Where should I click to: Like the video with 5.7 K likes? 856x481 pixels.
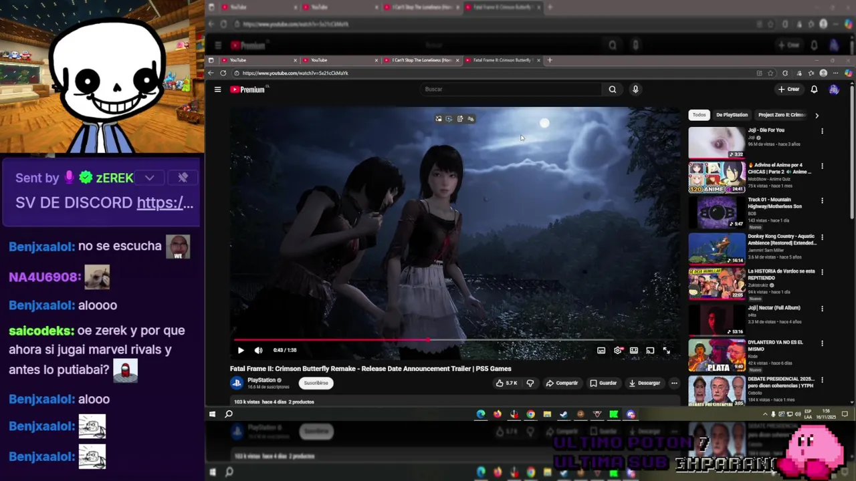506,383
